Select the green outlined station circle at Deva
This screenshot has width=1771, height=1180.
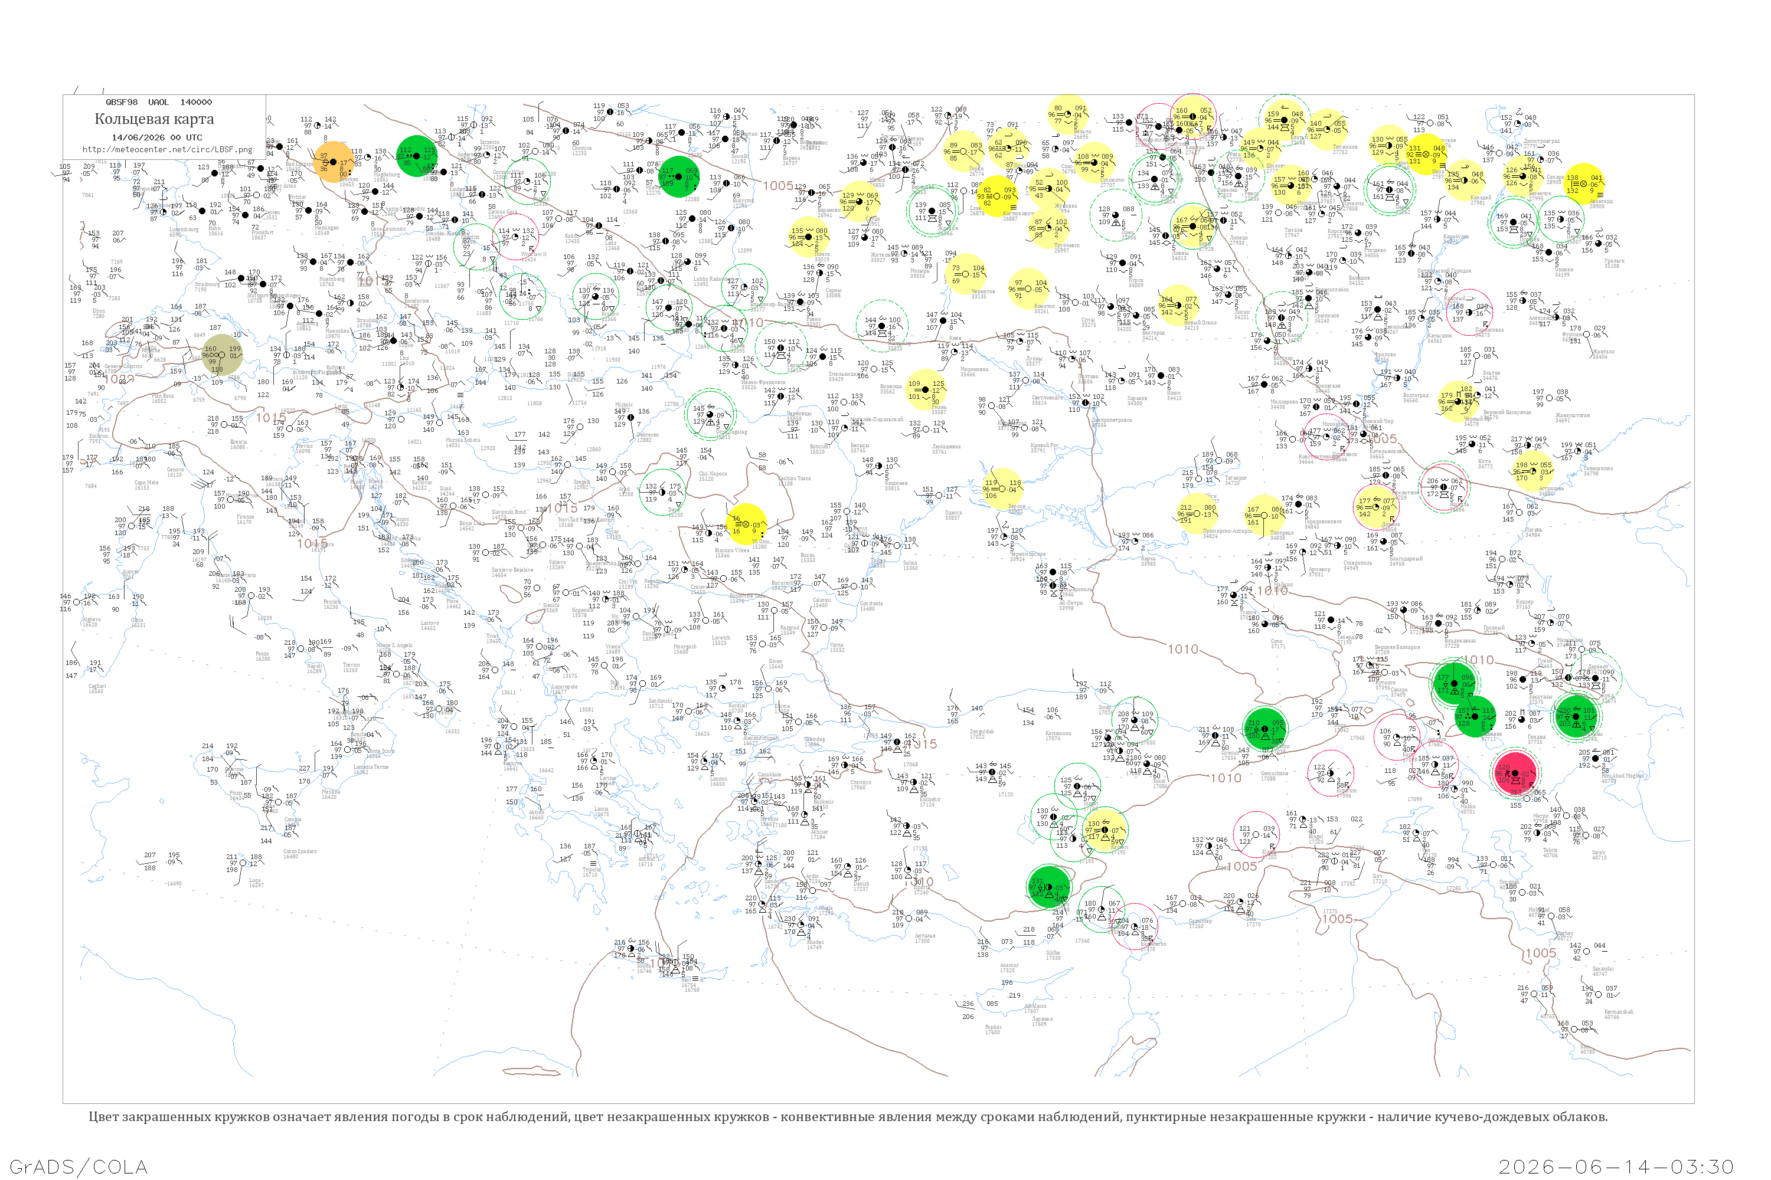tap(662, 493)
